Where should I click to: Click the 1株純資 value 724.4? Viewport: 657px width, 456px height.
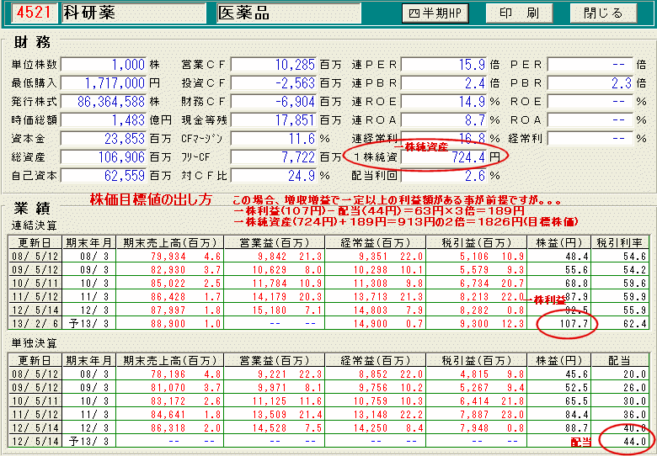(x=444, y=156)
